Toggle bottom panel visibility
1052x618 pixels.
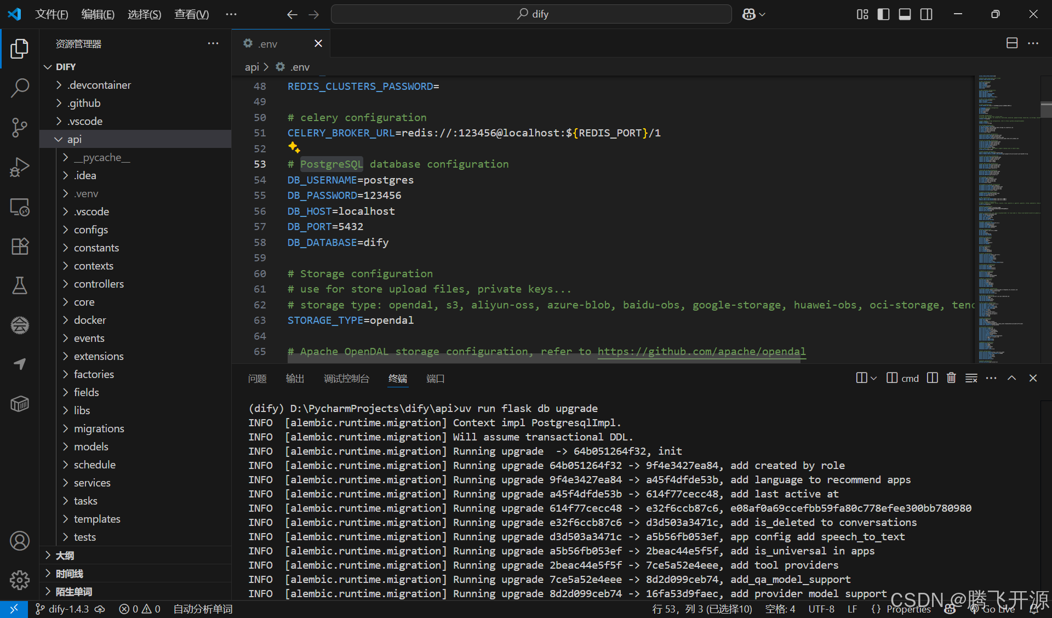coord(905,14)
